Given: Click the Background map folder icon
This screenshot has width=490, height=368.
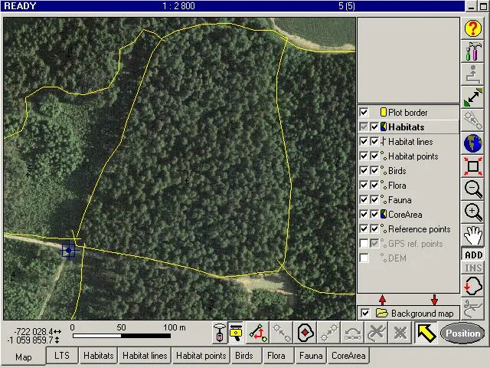Looking at the screenshot, I should coord(381,313).
